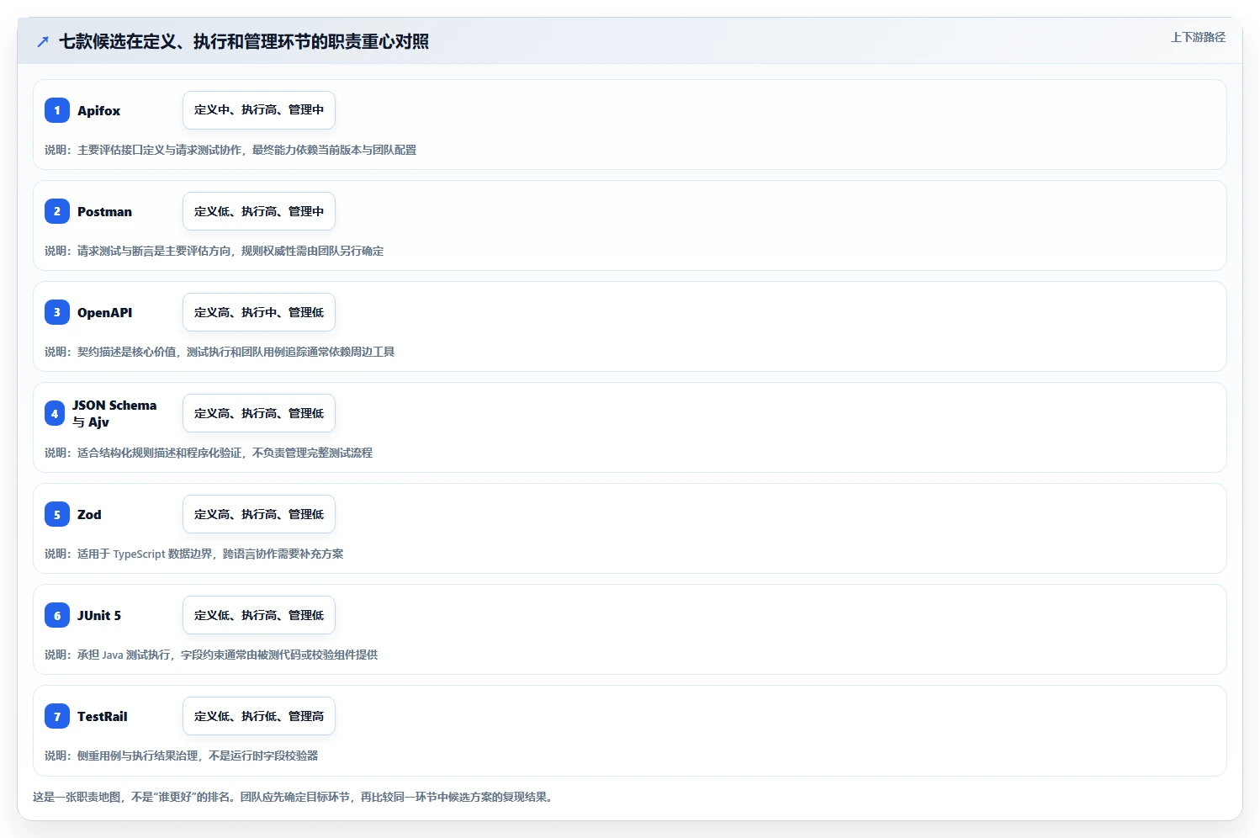1260x838 pixels.
Task: Click the JUnit 5 rating chip 定义低、执行高、管理低
Action: (x=259, y=615)
